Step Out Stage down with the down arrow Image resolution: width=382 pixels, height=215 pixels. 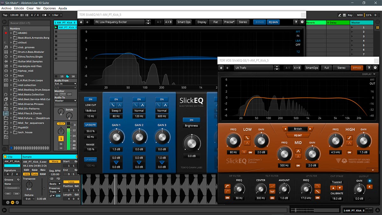[340, 188]
